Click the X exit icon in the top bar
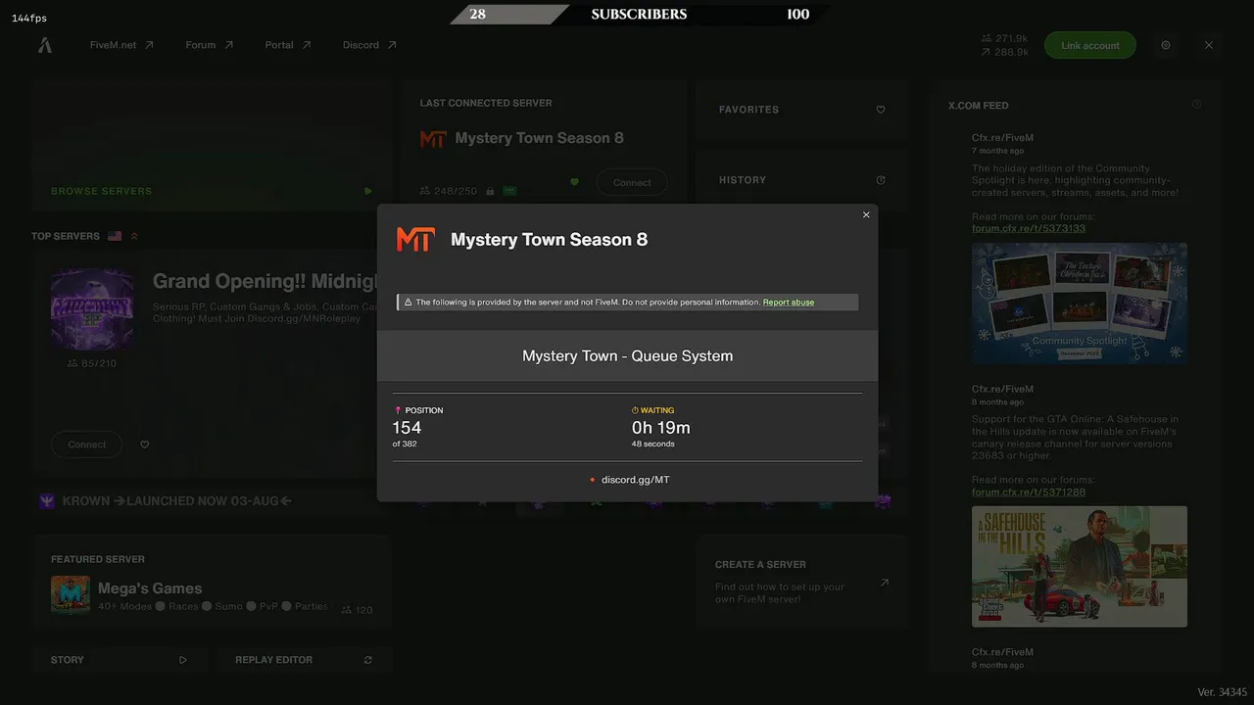The width and height of the screenshot is (1254, 705). 1208,45
